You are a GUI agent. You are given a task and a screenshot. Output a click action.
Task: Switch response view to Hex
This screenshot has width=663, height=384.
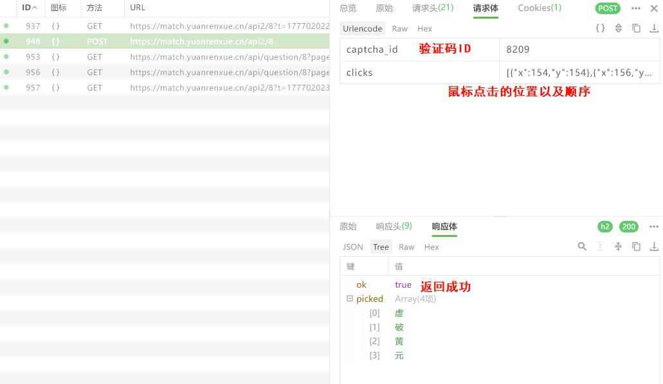431,247
